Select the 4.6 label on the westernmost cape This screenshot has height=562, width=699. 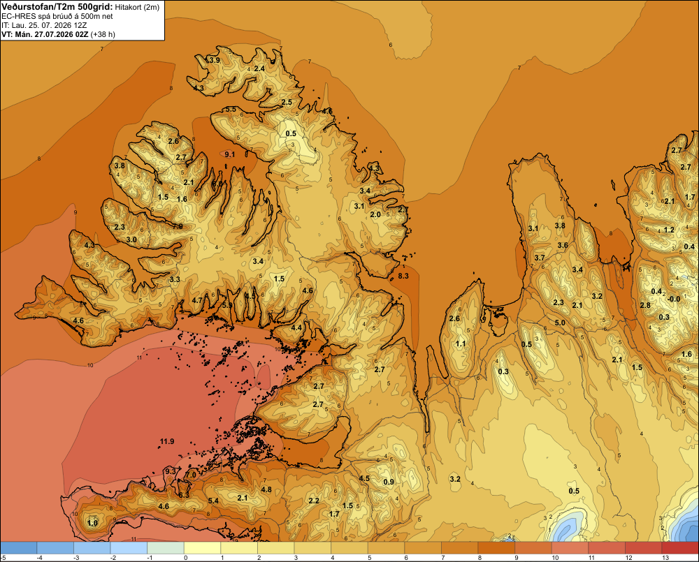pyautogui.click(x=78, y=320)
